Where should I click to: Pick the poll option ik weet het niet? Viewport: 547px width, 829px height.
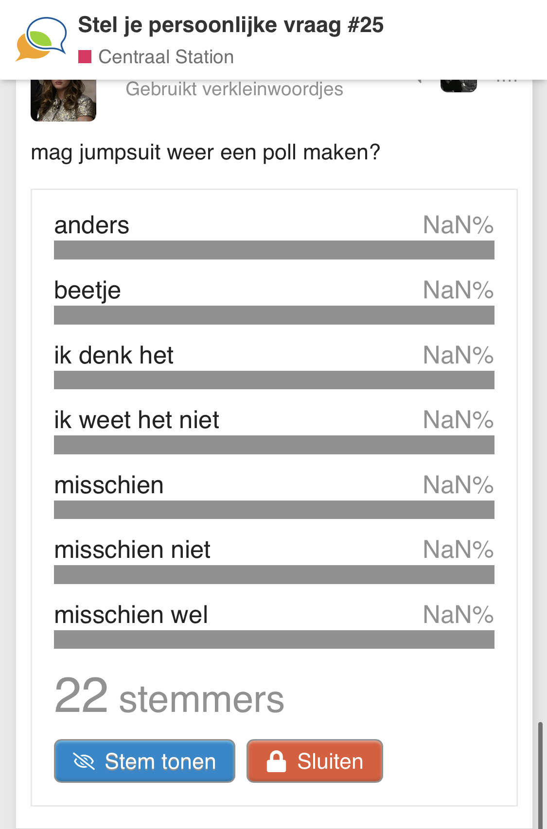274,431
